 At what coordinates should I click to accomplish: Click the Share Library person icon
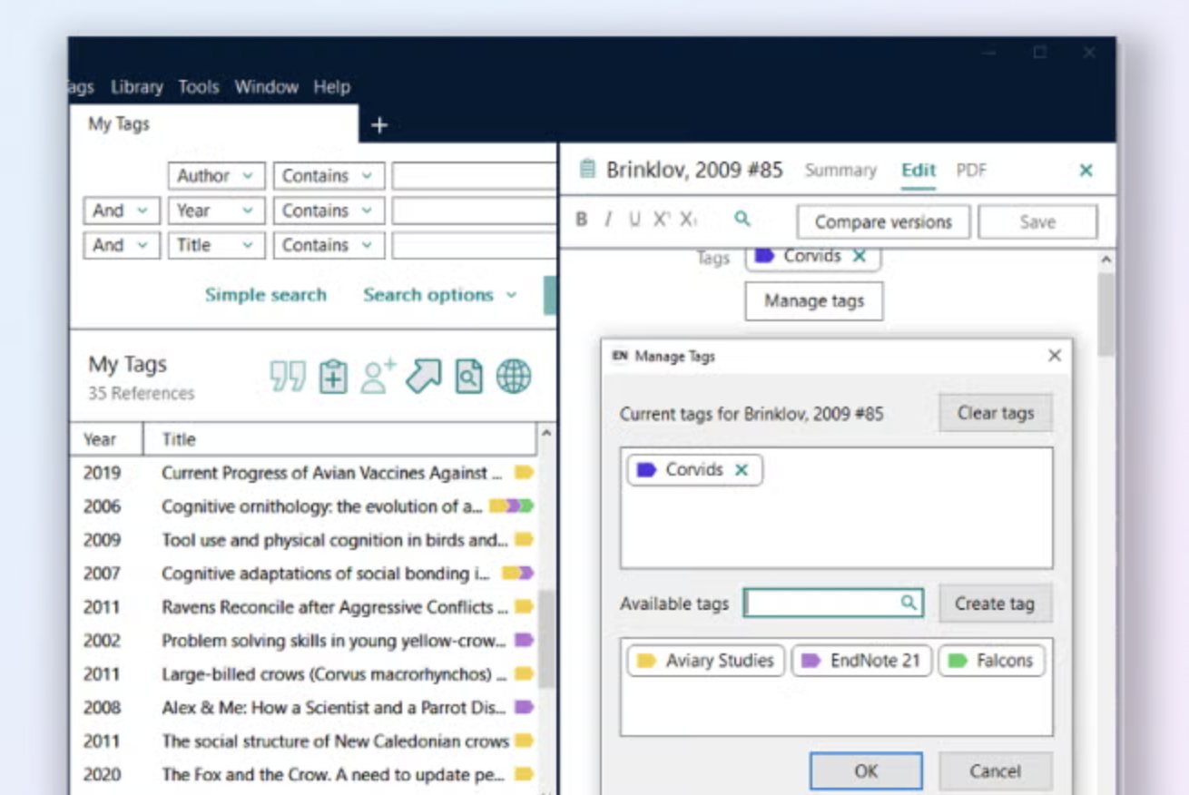coord(378,376)
